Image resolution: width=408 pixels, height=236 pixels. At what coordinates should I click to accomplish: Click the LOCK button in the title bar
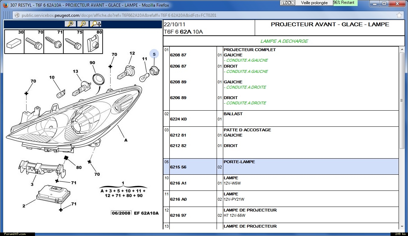288,2
